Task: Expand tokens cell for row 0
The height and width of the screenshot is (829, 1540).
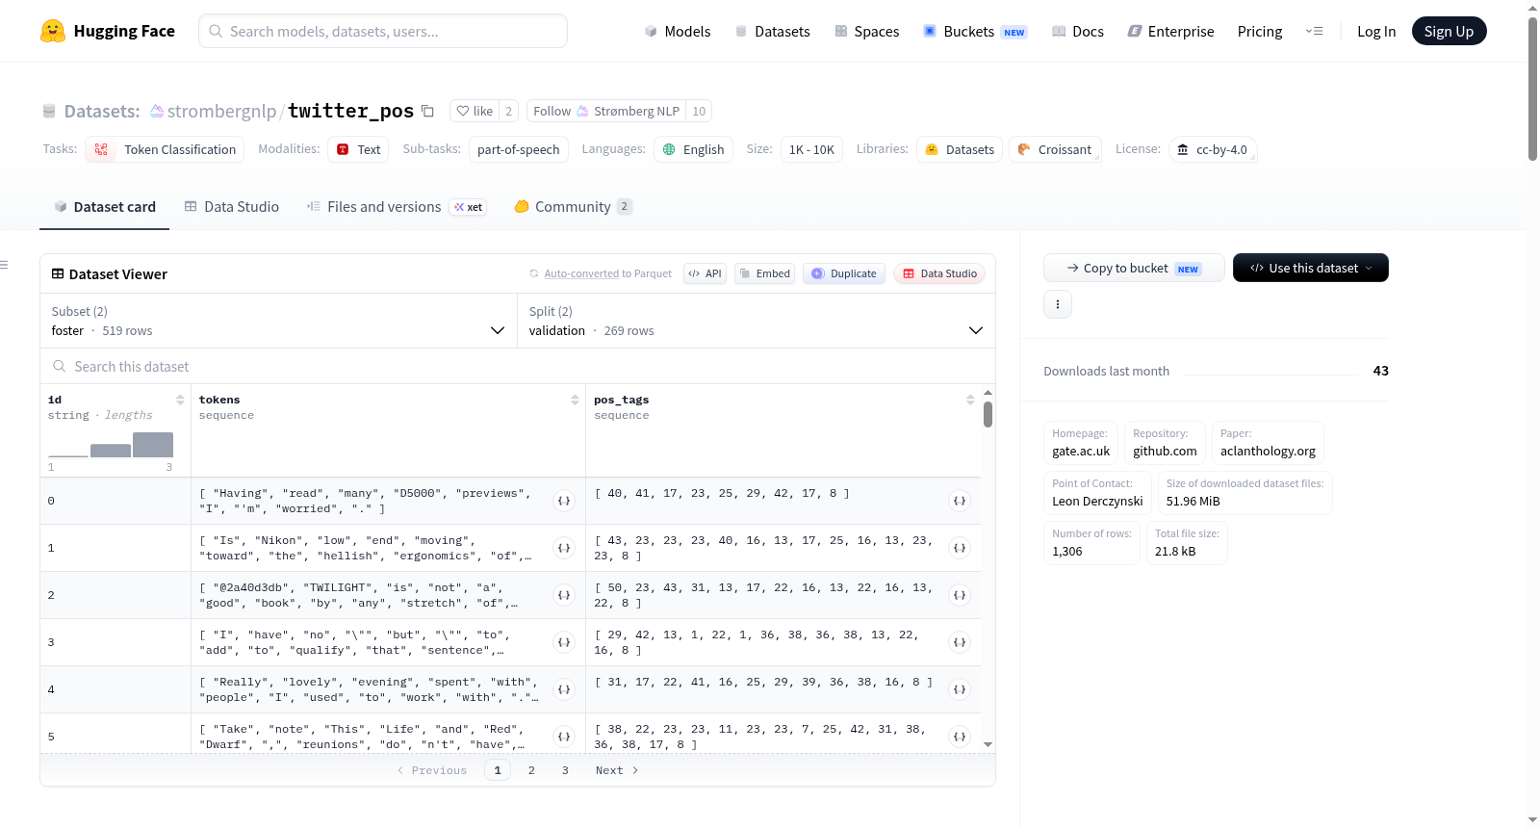Action: click(565, 501)
